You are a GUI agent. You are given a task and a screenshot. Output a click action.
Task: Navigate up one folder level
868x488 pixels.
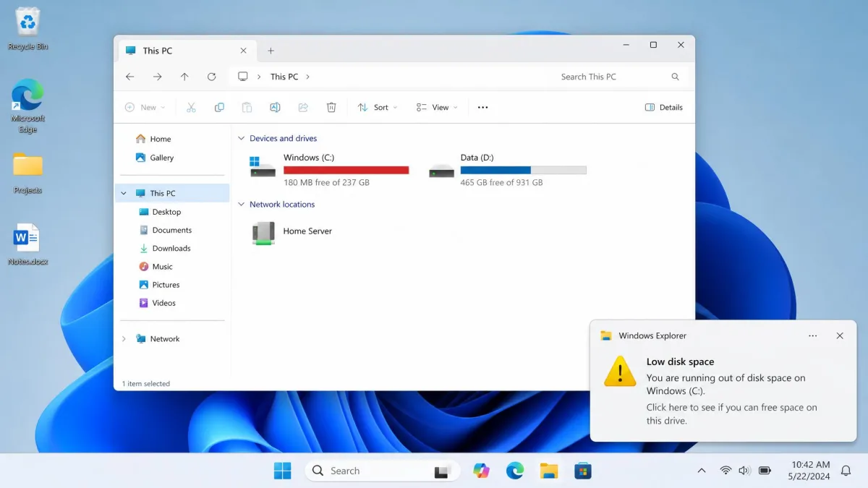point(184,77)
